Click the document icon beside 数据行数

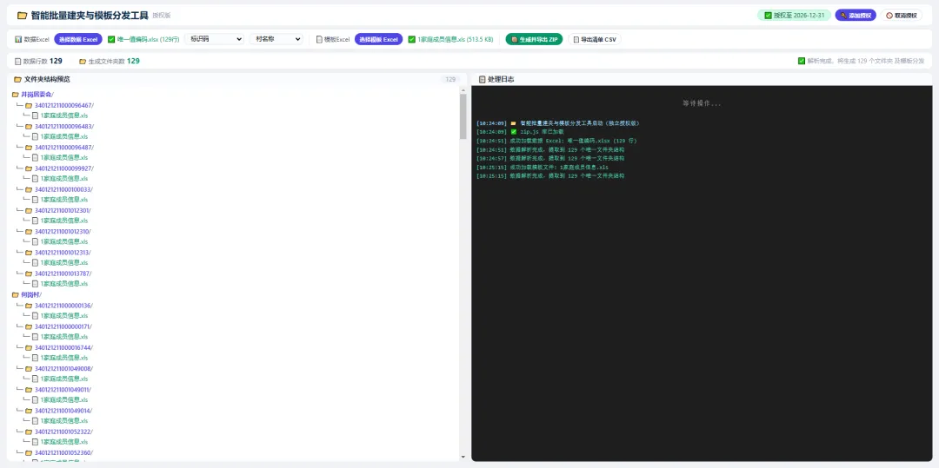click(x=18, y=61)
